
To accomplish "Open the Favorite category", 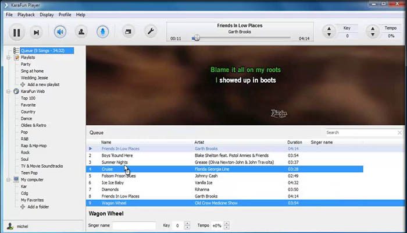I will [28, 105].
